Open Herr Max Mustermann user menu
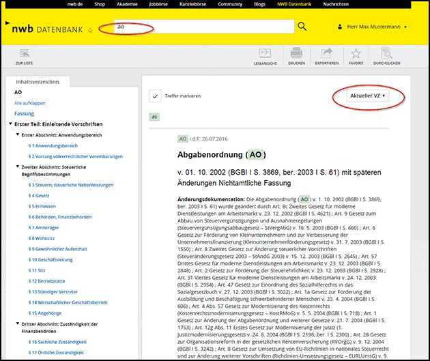Image resolution: width=430 pixels, height=361 pixels. tap(374, 27)
